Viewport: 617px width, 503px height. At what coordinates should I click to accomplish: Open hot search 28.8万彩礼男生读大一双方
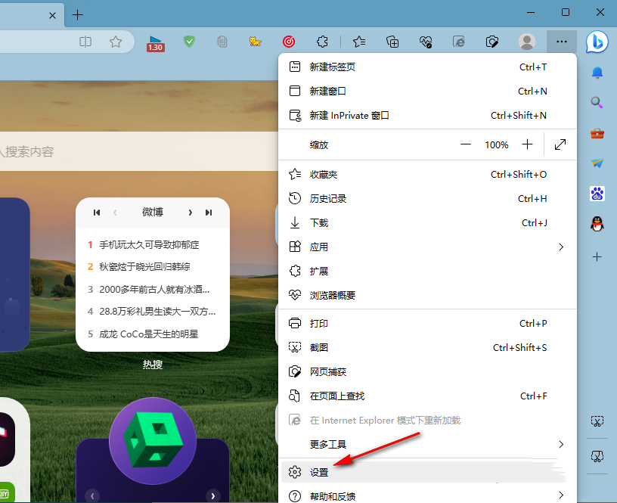(157, 312)
